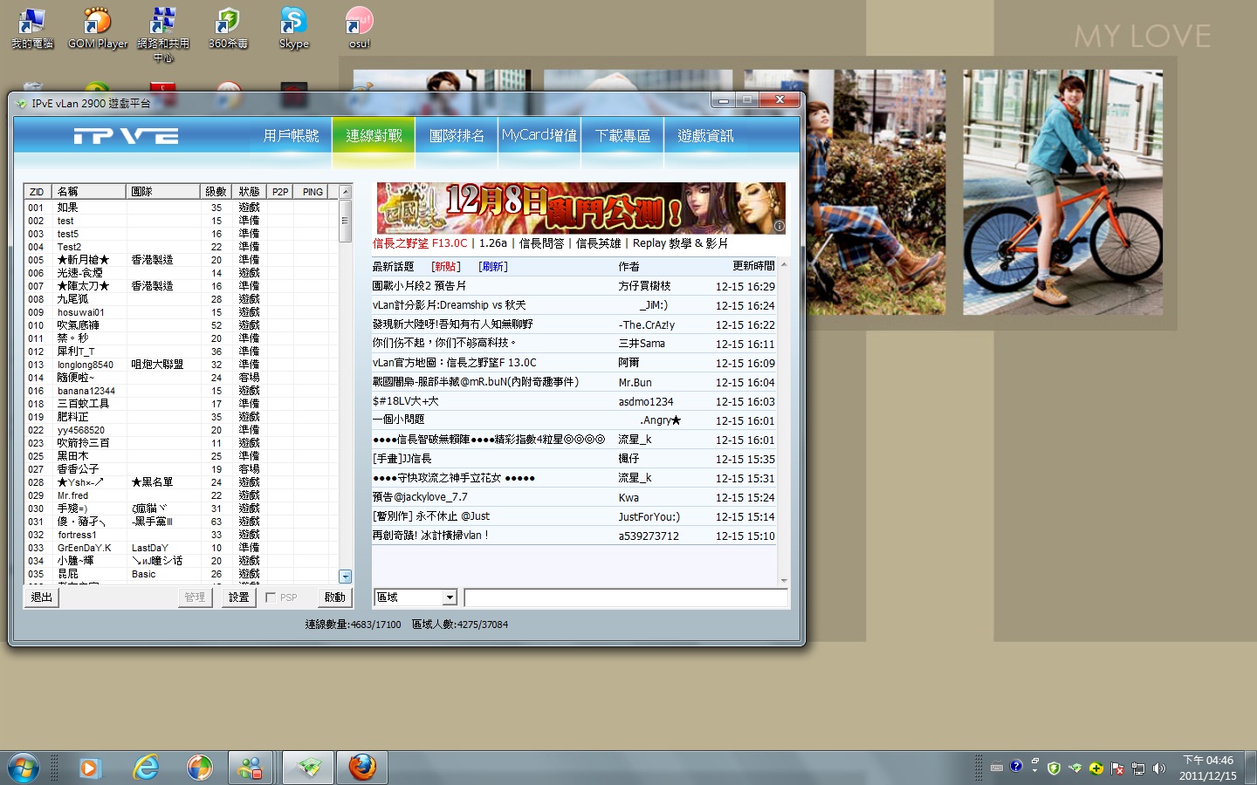Viewport: 1257px width, 785px height.
Task: Click the volume speaker icon in system tray
Action: coord(1158,768)
